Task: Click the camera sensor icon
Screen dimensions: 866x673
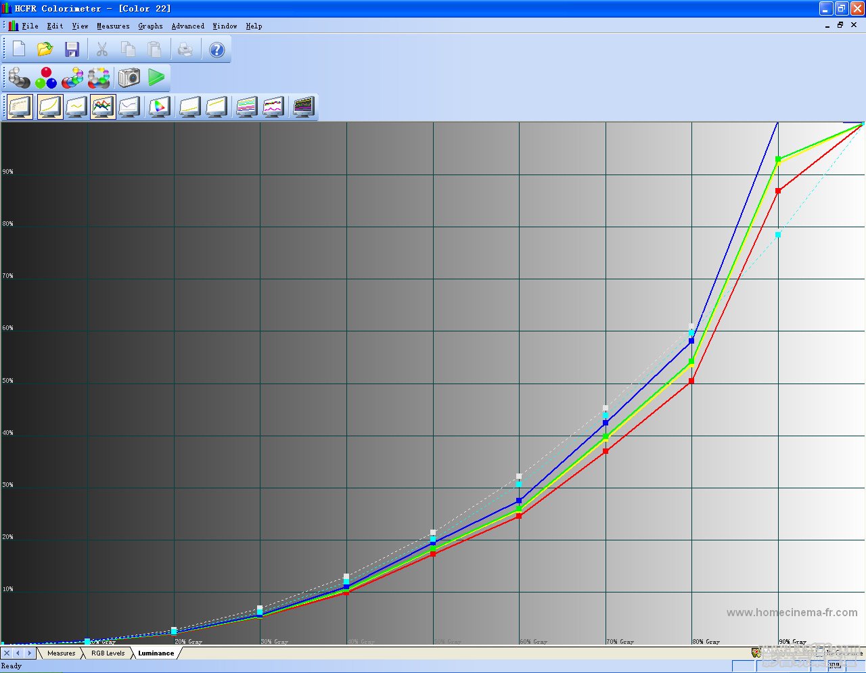Action: click(x=129, y=78)
